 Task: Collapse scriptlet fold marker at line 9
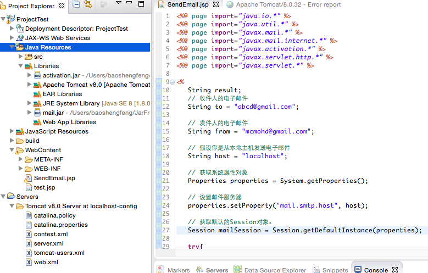[172, 82]
